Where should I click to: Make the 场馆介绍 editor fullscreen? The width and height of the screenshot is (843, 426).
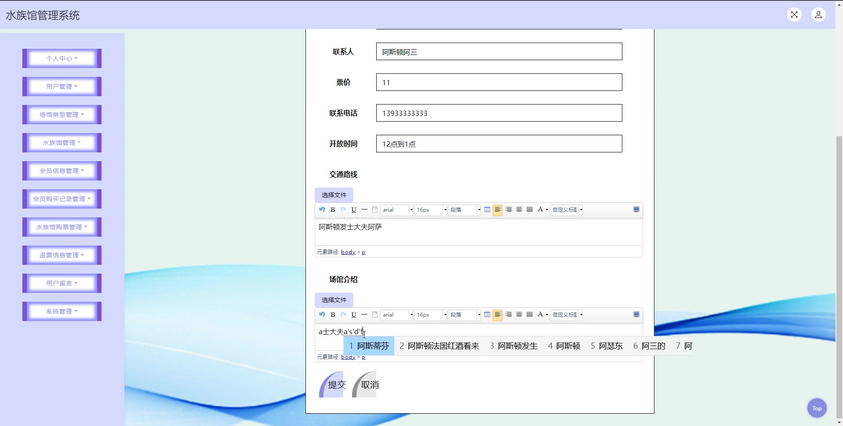(636, 314)
